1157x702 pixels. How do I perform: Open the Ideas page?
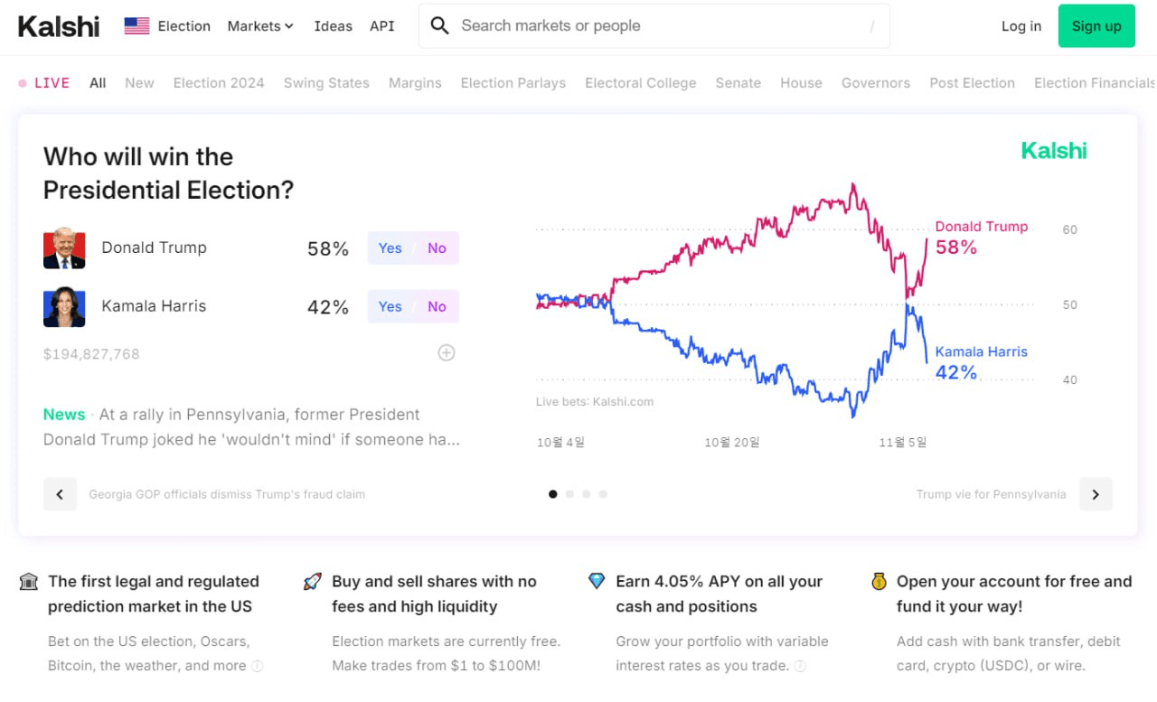(x=334, y=26)
